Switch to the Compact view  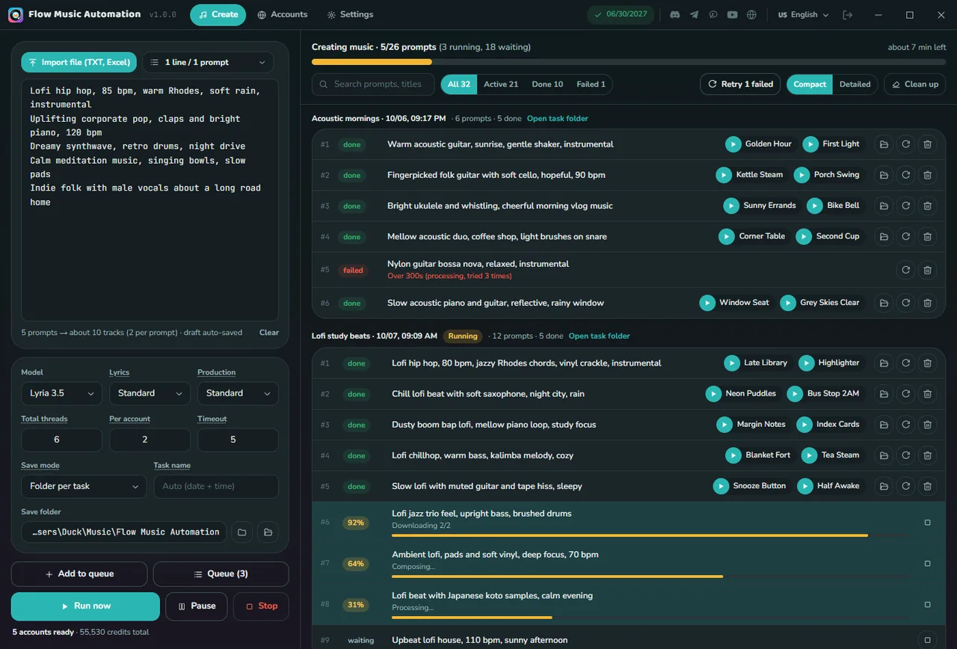point(810,84)
